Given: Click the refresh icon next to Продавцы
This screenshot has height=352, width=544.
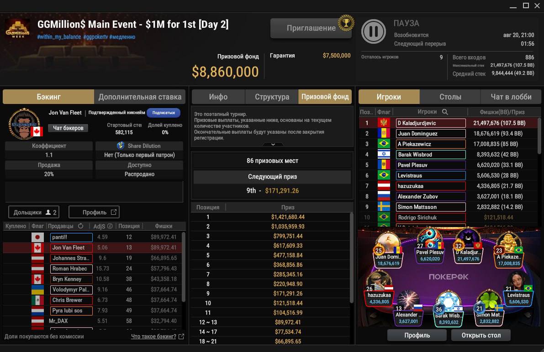Looking at the screenshot, I should (80, 226).
